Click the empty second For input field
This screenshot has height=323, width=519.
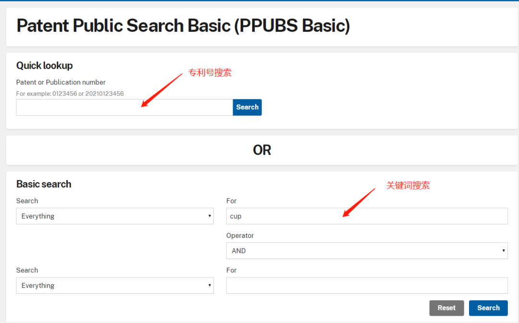(367, 286)
